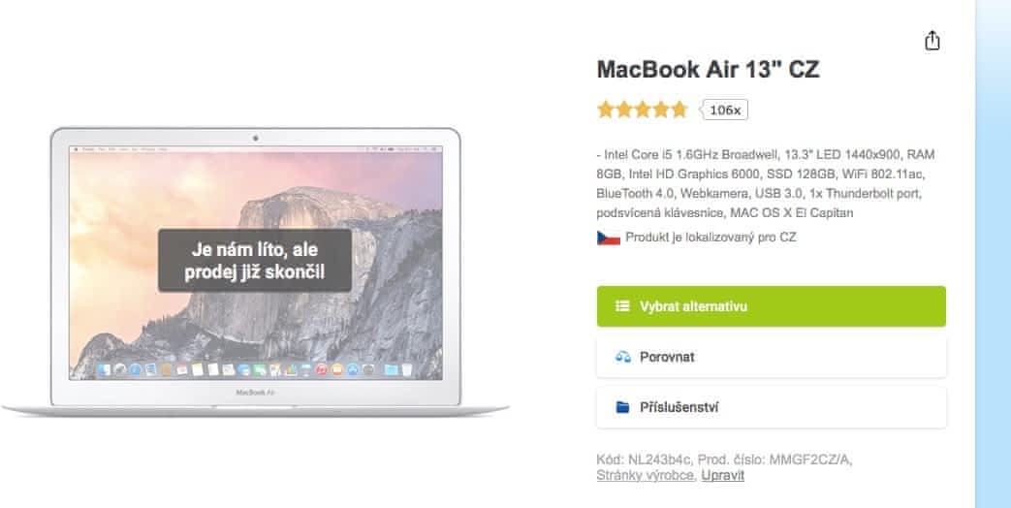Open the Příslušenství accessories section
The image size is (1011, 508).
[x=772, y=407]
